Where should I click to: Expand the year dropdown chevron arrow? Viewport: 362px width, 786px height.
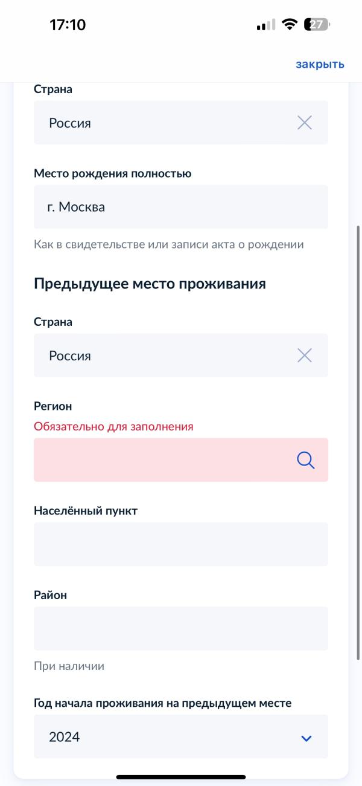[306, 738]
